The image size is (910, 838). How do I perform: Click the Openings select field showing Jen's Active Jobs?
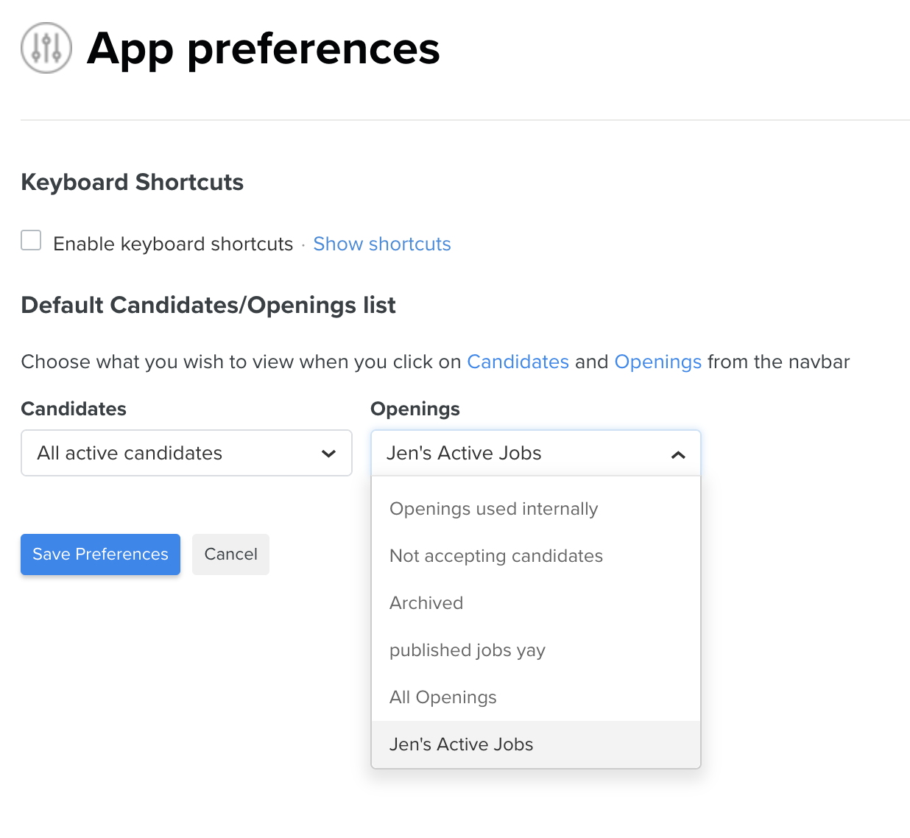click(515, 453)
